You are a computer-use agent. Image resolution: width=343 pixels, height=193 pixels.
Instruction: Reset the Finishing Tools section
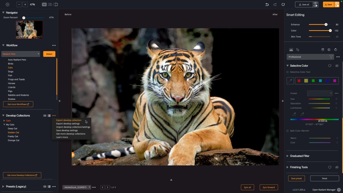pos(330,167)
